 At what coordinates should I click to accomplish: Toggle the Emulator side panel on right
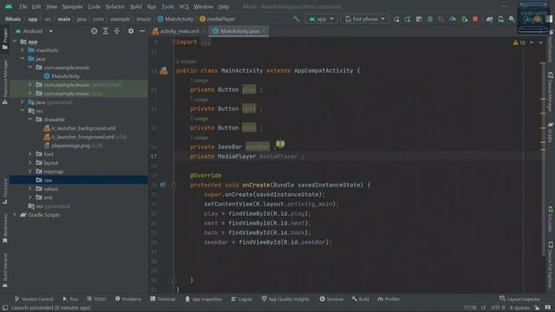click(551, 219)
